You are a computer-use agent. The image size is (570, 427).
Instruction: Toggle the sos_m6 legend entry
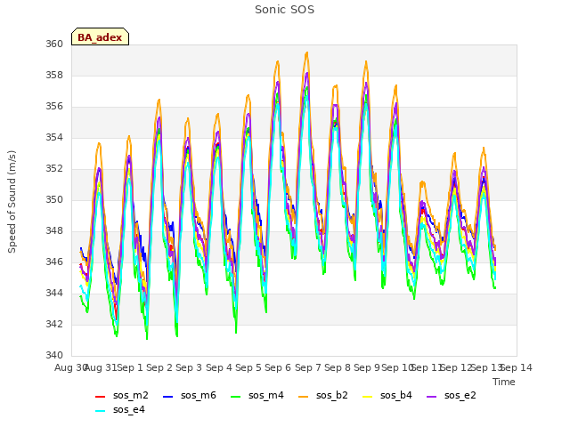coord(189,395)
